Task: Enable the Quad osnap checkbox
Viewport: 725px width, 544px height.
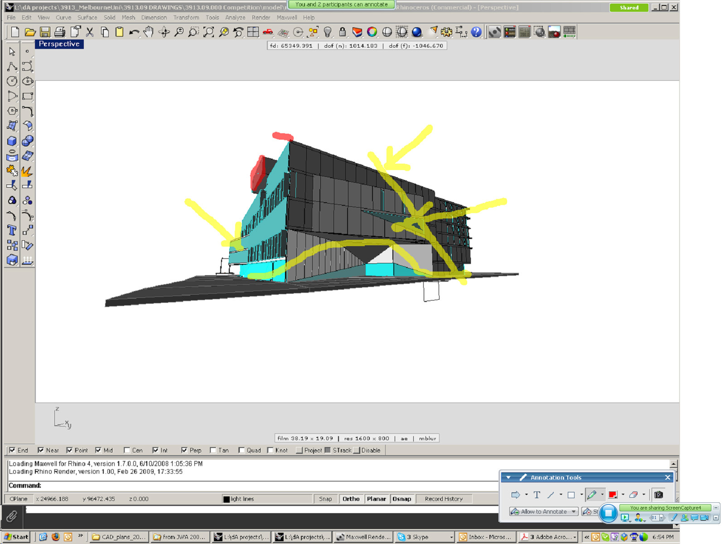Action: tap(242, 450)
